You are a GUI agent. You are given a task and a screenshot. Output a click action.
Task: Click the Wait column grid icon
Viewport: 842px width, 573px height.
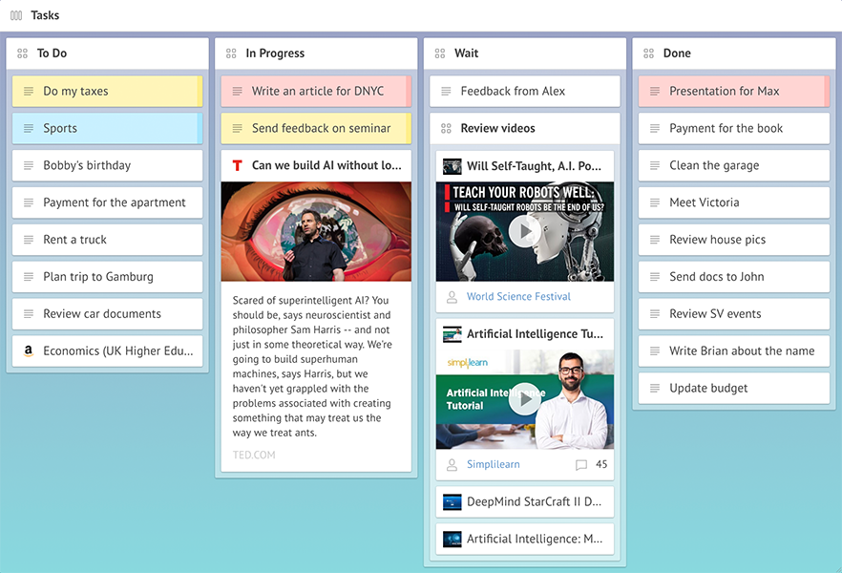pos(440,53)
